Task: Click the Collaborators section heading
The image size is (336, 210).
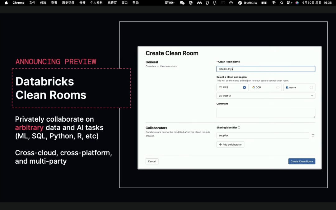Action: [x=156, y=128]
